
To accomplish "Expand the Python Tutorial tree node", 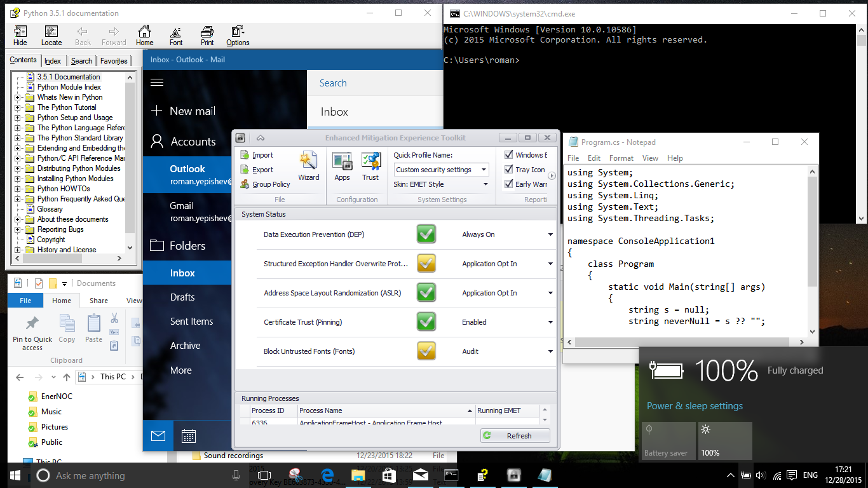I will click(18, 107).
